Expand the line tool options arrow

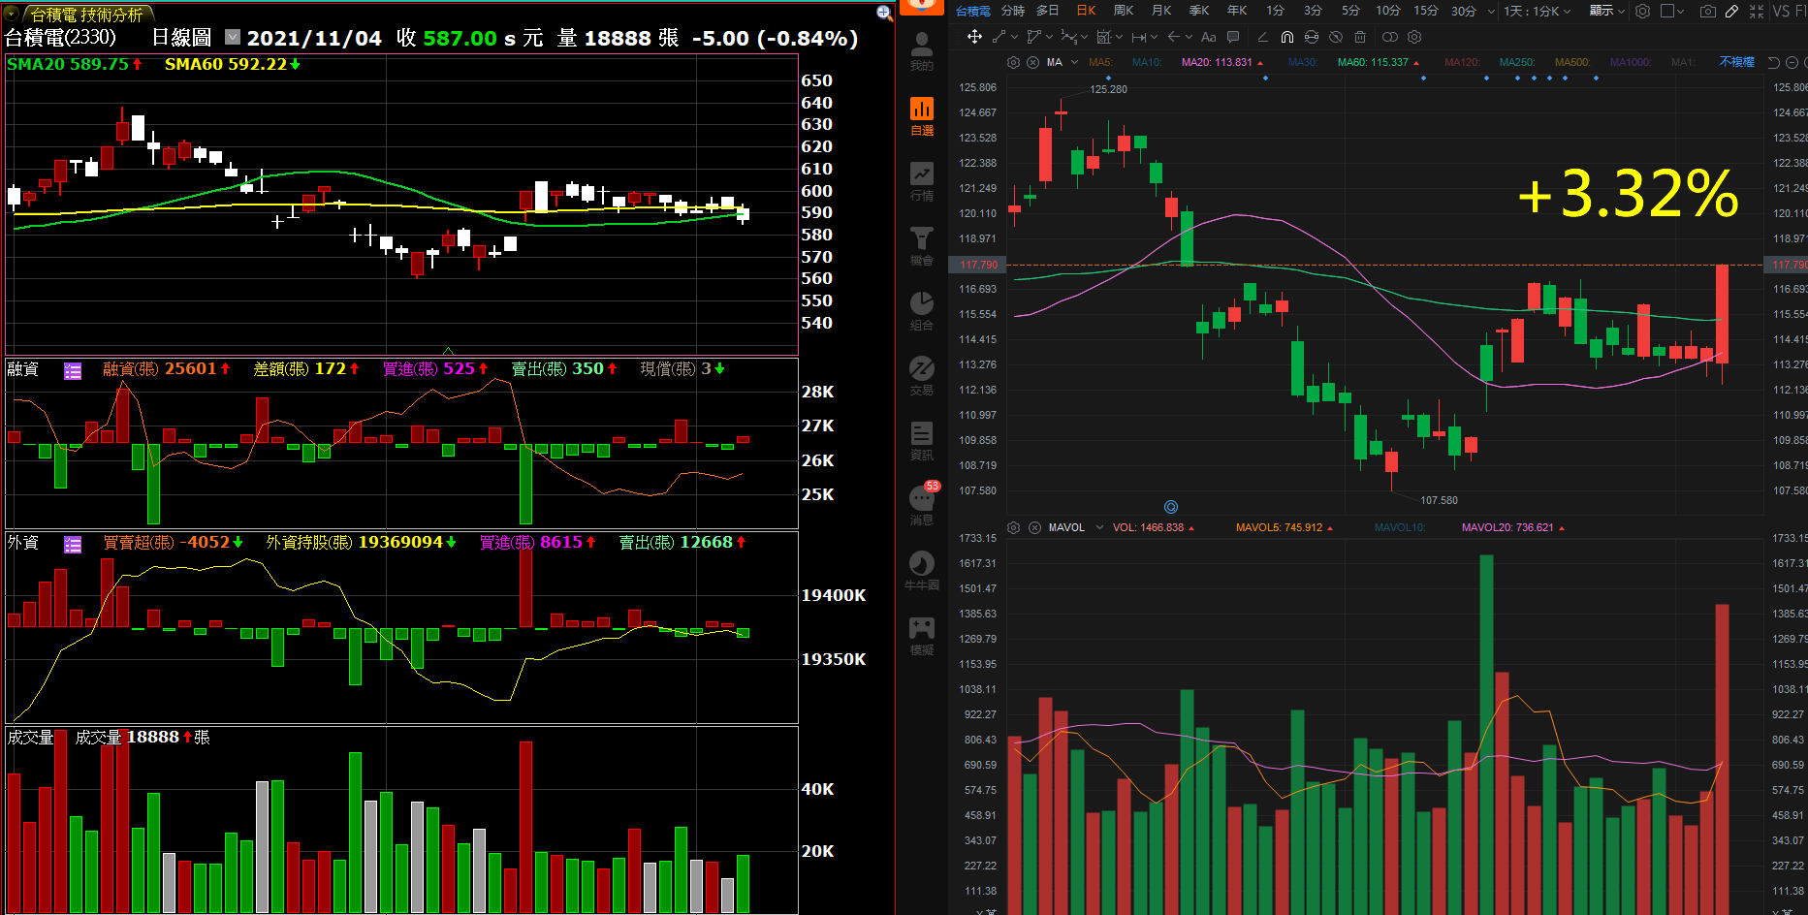(1014, 37)
